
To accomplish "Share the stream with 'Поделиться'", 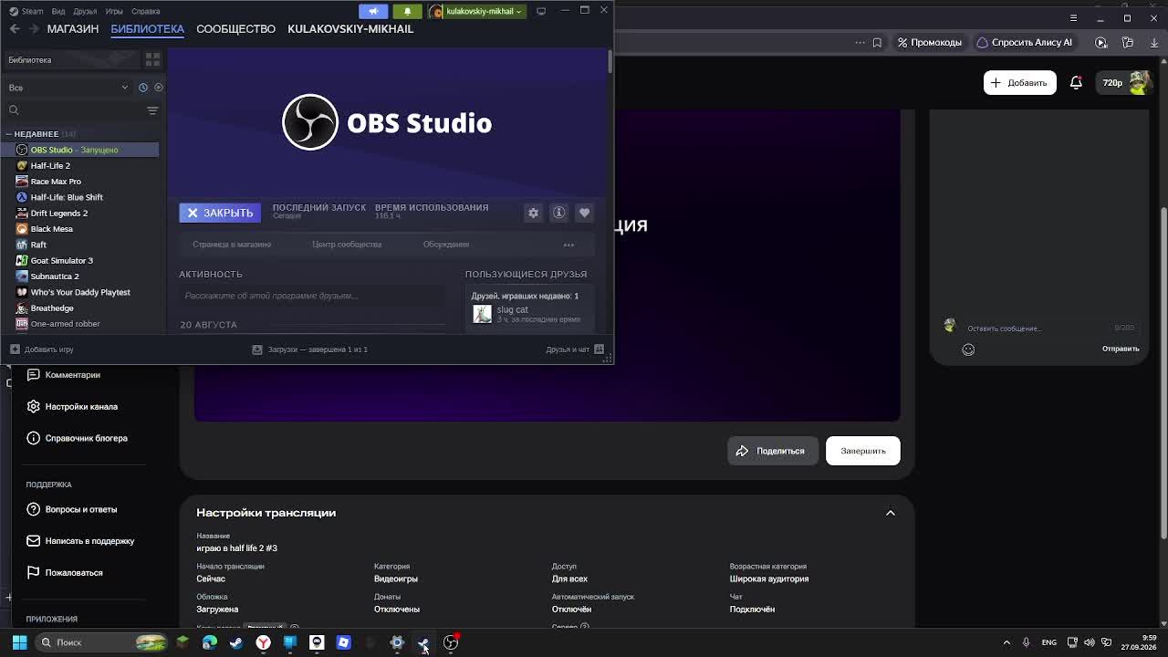I will (772, 451).
